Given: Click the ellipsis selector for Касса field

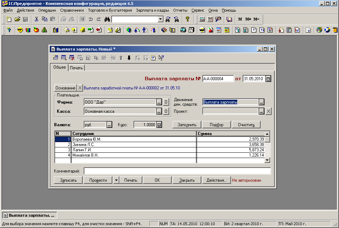Looking at the screenshot, I should (159, 111).
